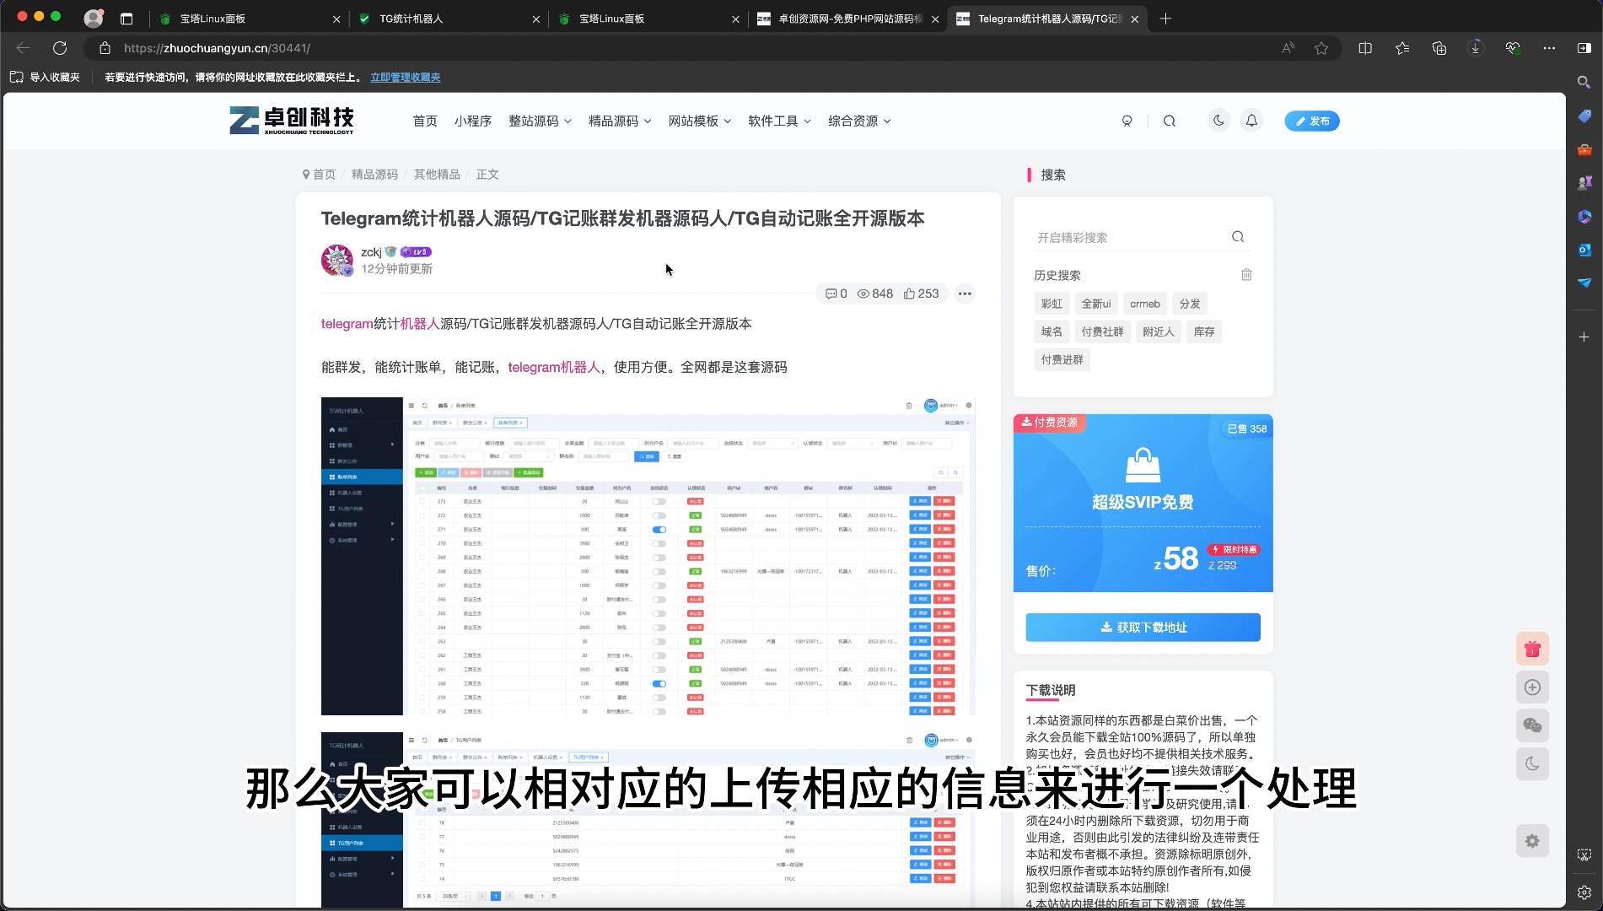Add the page to favorites with the star icon

[x=1321, y=48]
